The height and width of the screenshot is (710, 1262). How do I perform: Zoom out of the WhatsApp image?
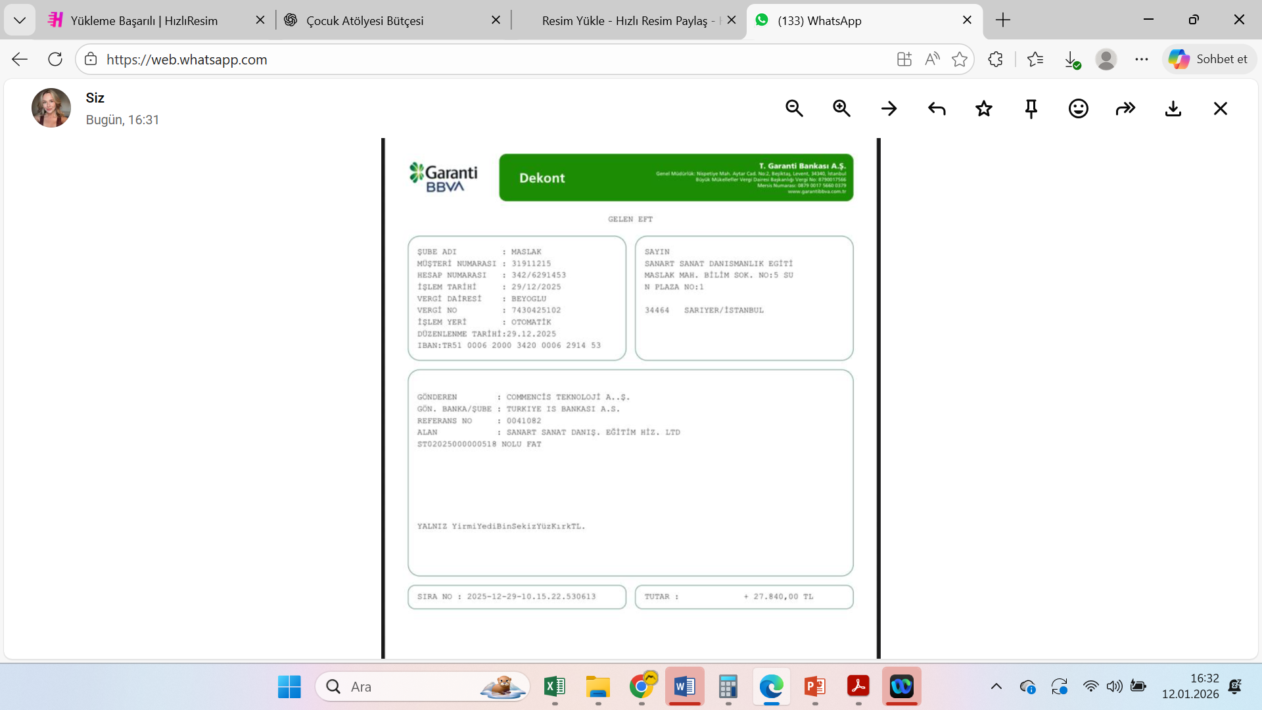(x=794, y=108)
